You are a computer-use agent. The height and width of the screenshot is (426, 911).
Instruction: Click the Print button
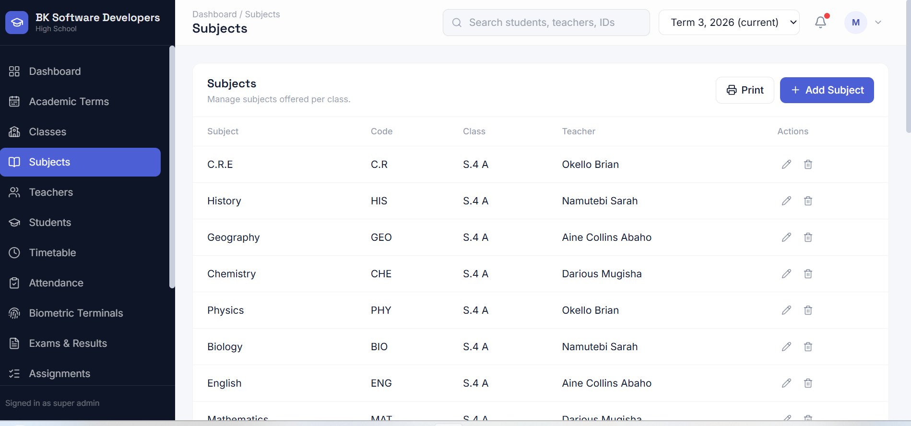(x=745, y=90)
